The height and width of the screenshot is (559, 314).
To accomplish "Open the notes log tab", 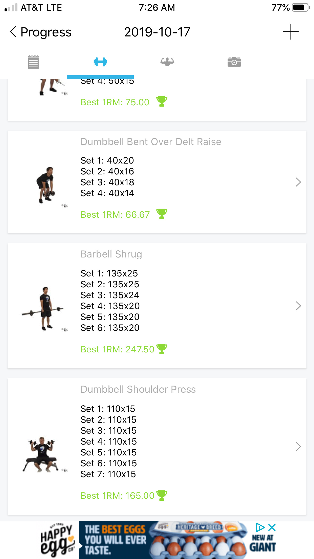I will tap(33, 62).
